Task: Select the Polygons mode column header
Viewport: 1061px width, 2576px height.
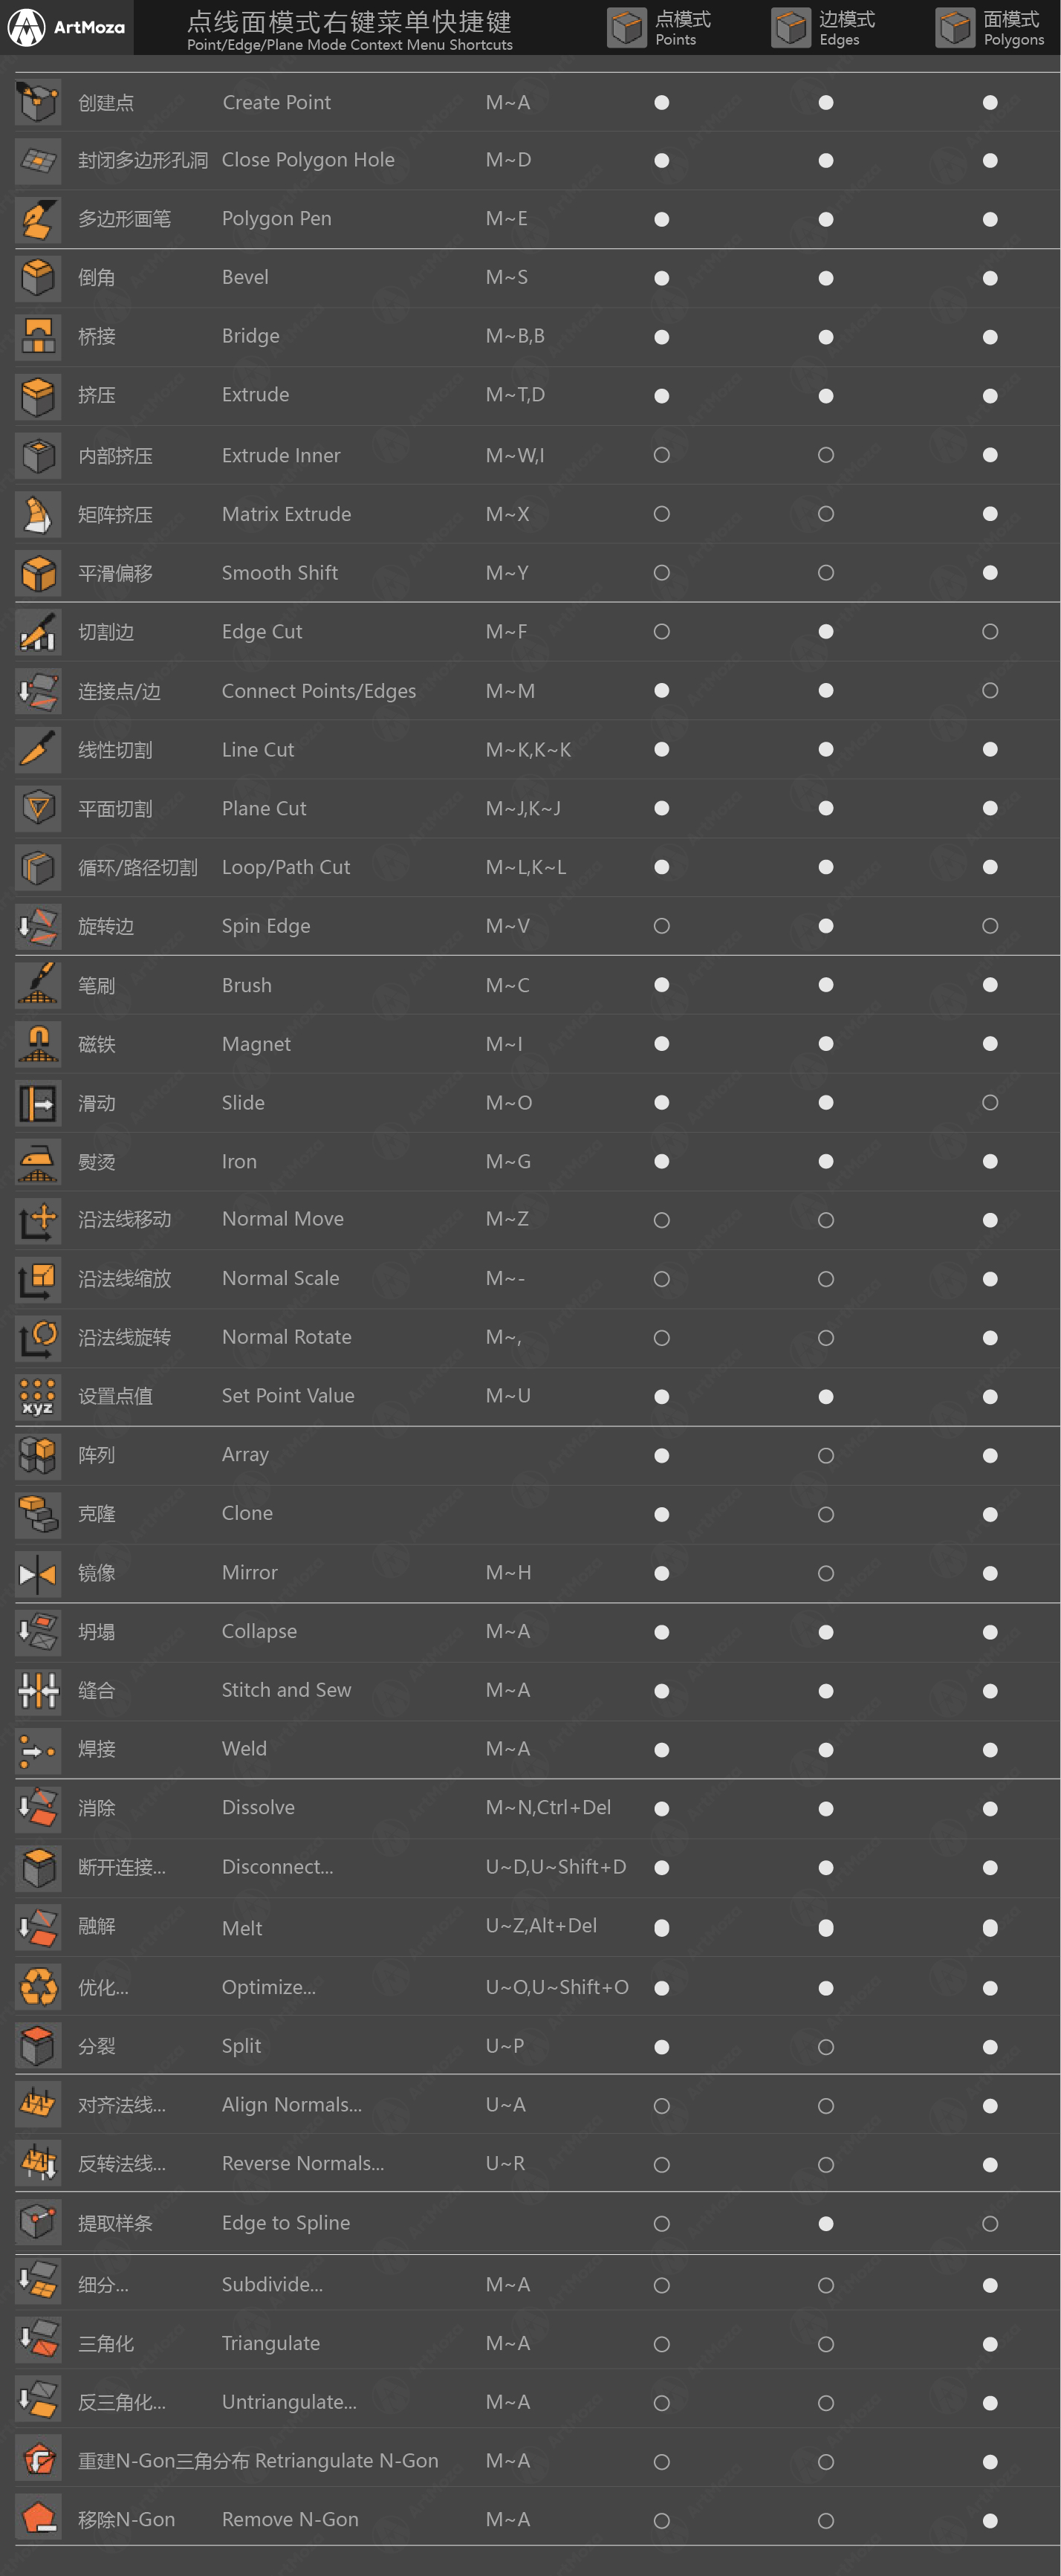Action: click(989, 28)
